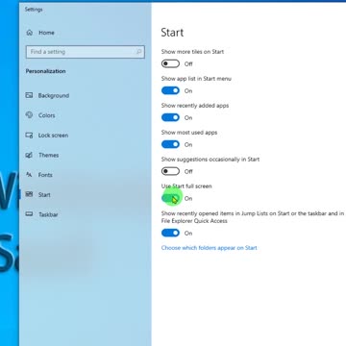Turn on Show more tiles on Start
The height and width of the screenshot is (346, 346).
coord(170,63)
